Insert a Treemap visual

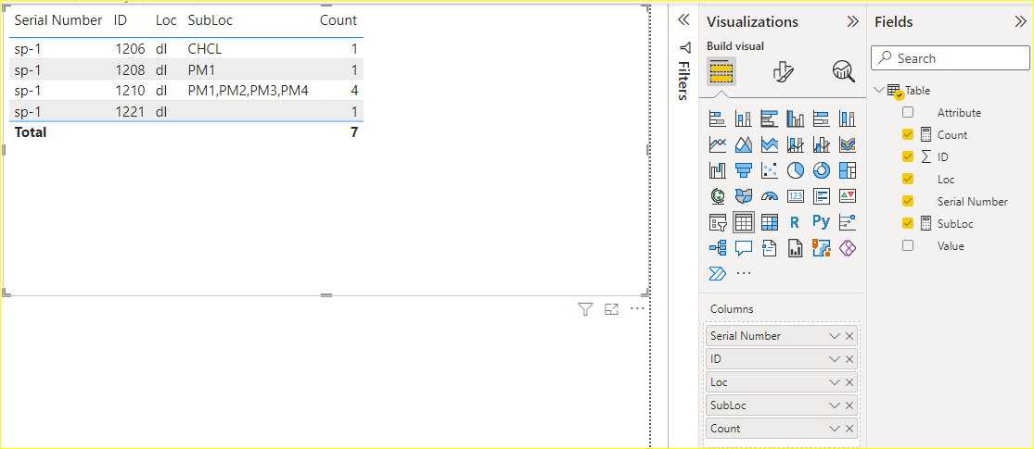point(847,169)
